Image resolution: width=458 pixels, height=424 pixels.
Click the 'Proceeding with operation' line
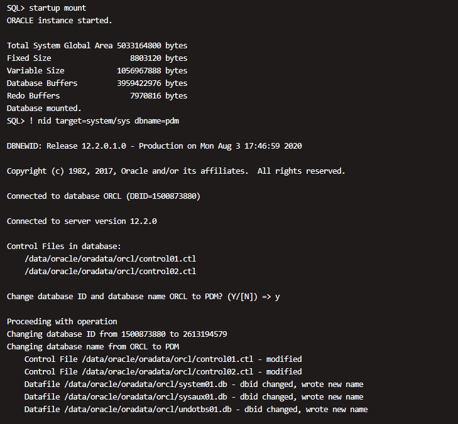coord(62,321)
